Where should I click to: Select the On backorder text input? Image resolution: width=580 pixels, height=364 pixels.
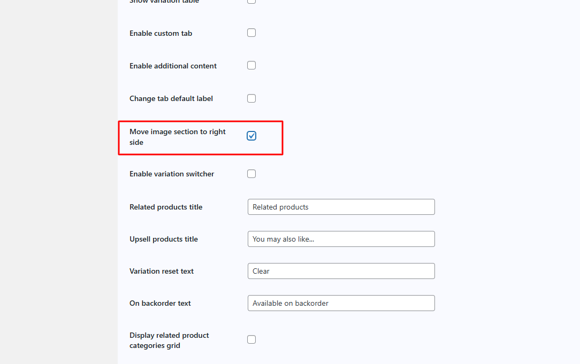pos(341,303)
